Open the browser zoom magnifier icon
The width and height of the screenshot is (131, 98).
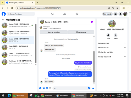click(x=113, y=8)
